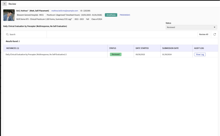Click the 2022 - 2023 academic year text
The image size is (220, 136).
79,19
